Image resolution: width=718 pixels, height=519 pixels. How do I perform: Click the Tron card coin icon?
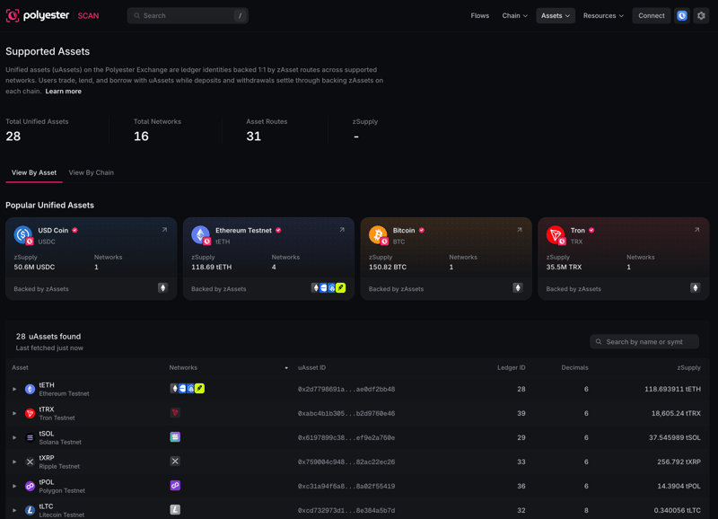556,235
